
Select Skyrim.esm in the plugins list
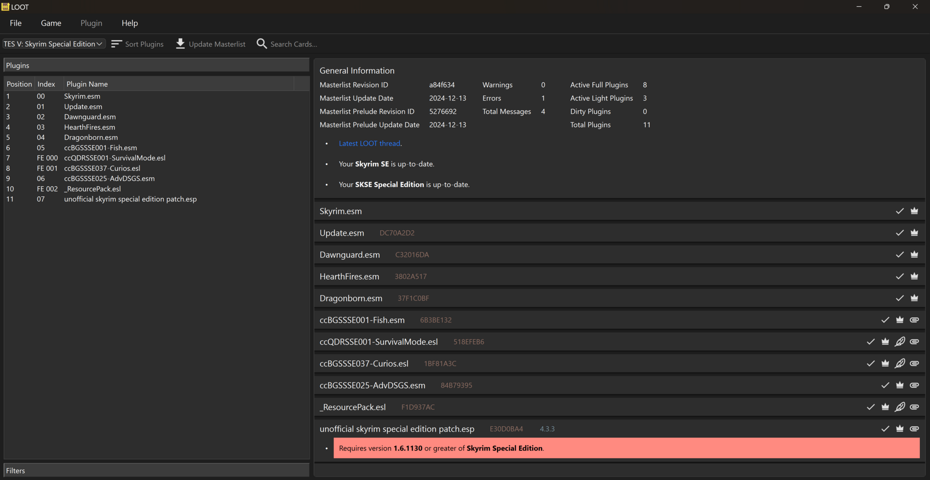tap(156, 96)
